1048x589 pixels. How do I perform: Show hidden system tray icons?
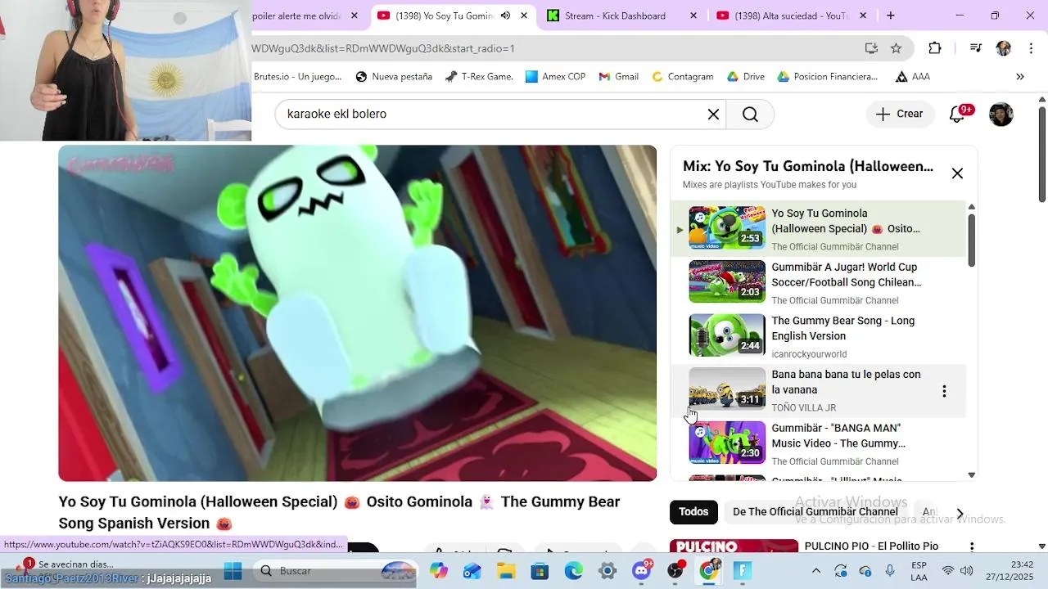coord(815,570)
